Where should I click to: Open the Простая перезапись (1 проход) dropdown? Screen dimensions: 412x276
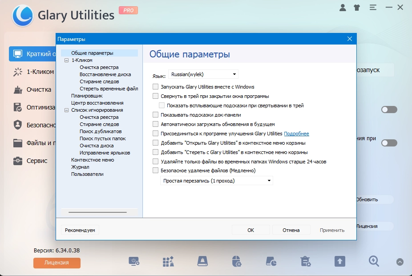coord(217,181)
